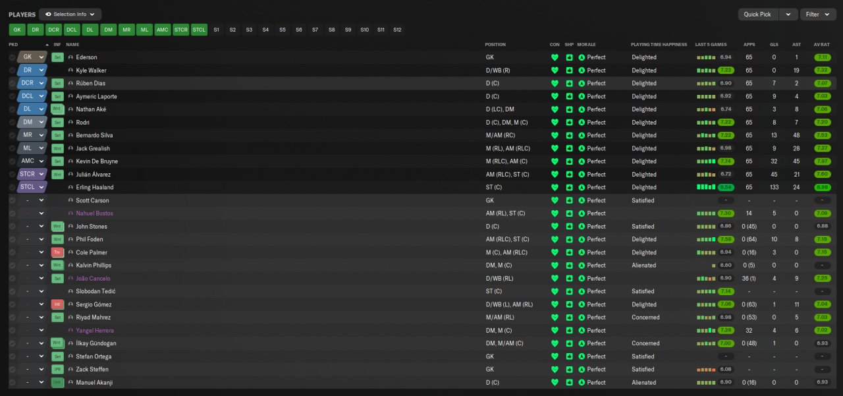Click the IPR status icon beside Zack Steffen

pos(57,370)
